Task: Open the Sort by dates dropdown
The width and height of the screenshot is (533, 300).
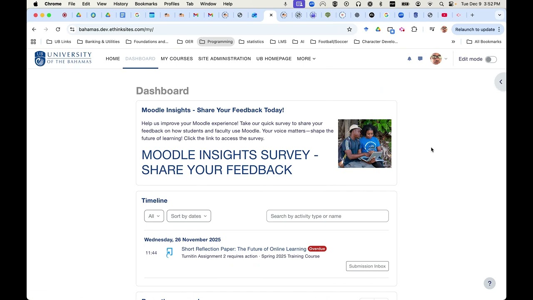Action: [x=189, y=216]
